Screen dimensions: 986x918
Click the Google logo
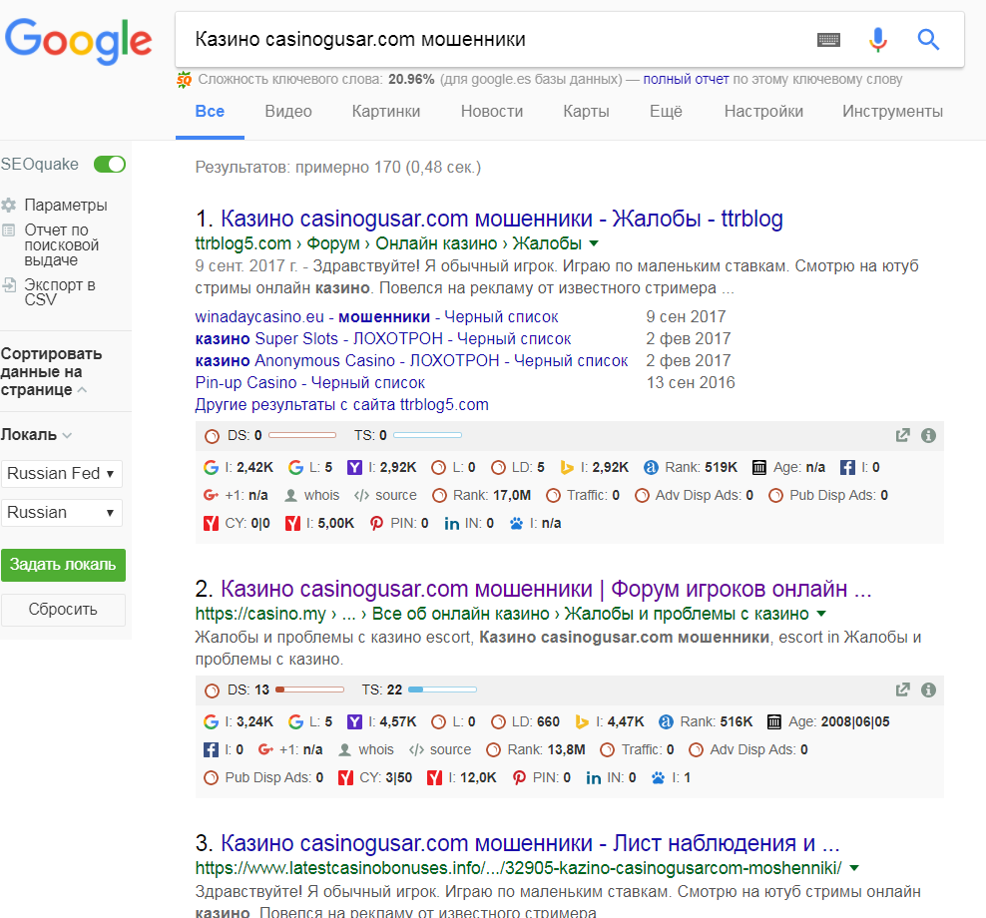point(78,41)
